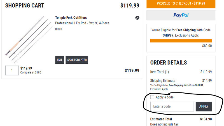
Task: Click the SHIP89 code in shipping banner
Action: pos(168,35)
